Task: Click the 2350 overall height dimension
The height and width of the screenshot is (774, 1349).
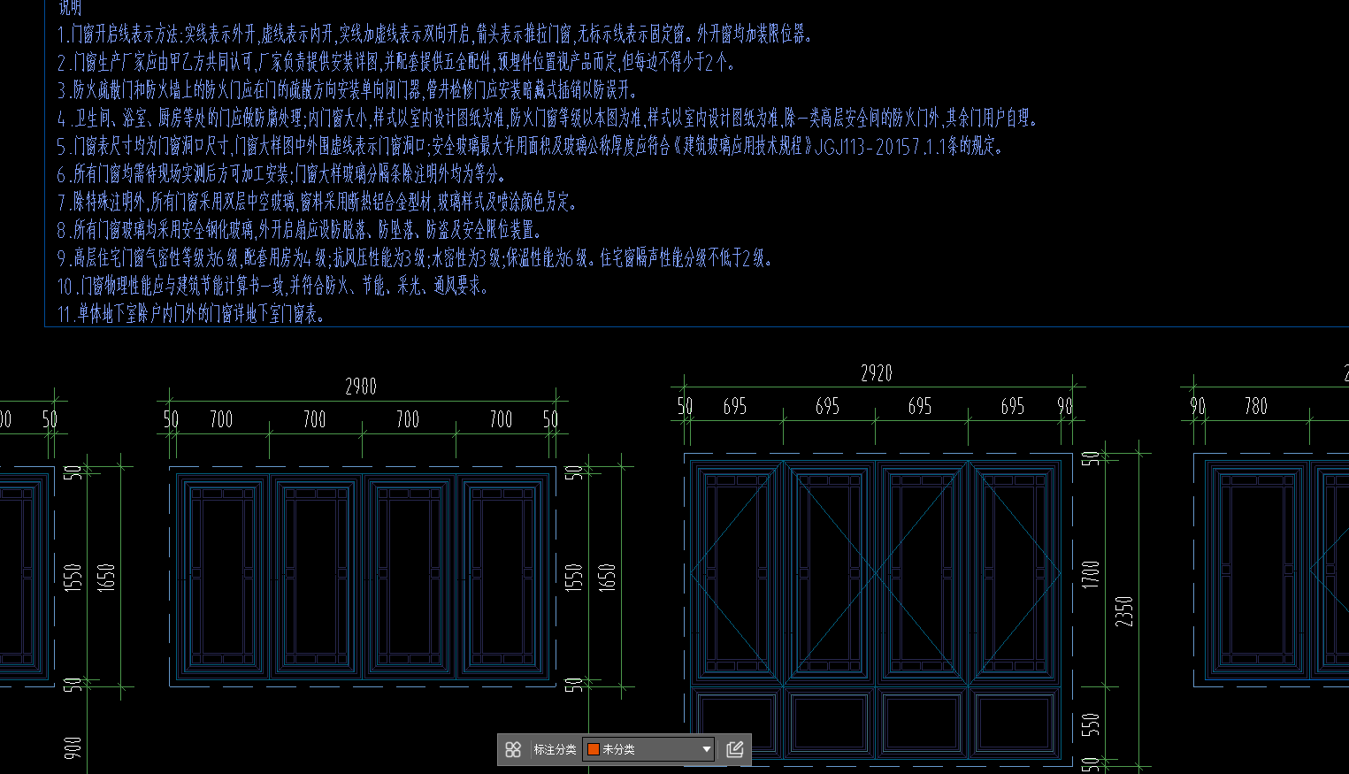Action: tap(1123, 611)
